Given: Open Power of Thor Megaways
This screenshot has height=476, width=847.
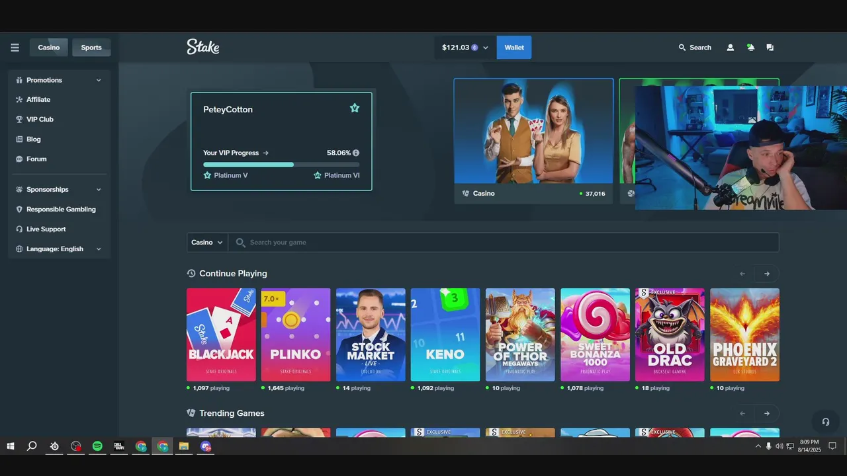Looking at the screenshot, I should pos(520,335).
